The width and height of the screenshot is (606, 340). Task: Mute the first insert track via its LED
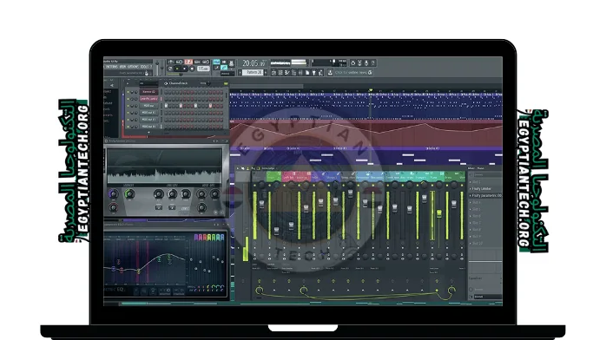tap(269, 186)
